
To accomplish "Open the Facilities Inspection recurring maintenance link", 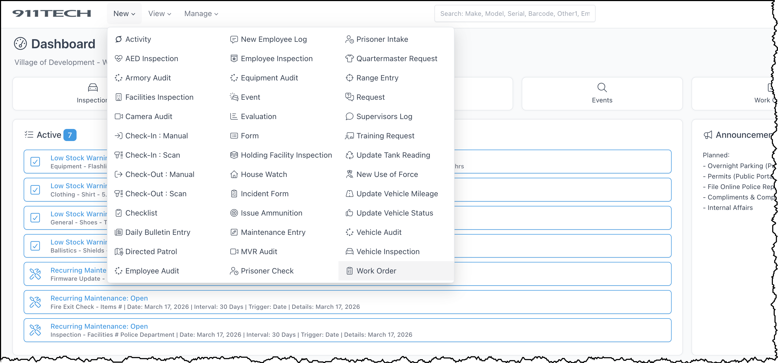I will (99, 326).
